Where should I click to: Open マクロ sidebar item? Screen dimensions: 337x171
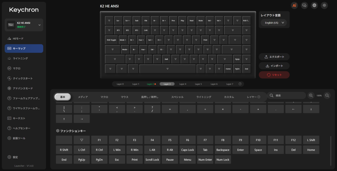click(24, 69)
